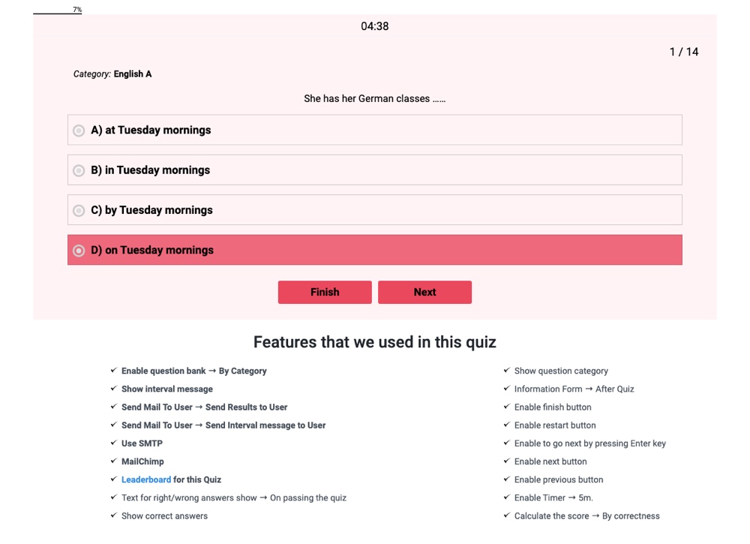
Task: Pick the radio button for "by Tuesday mornings"
Action: tap(79, 211)
